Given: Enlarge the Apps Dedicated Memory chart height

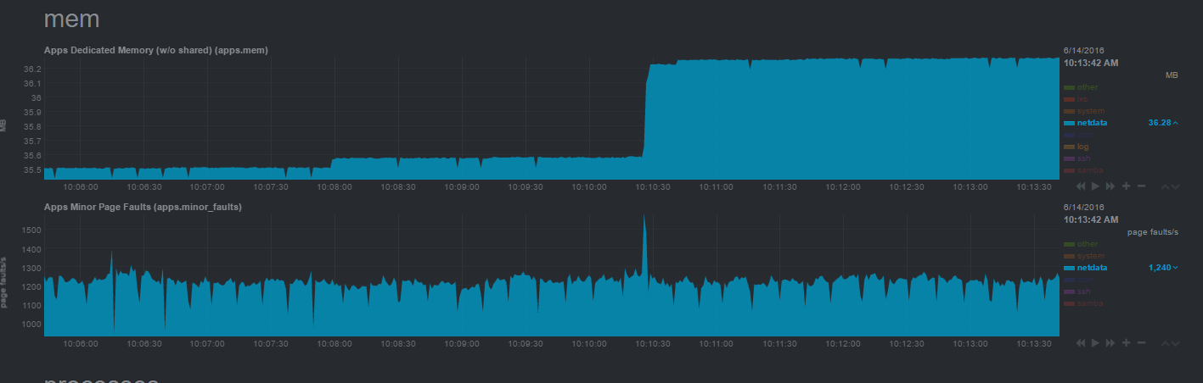Looking at the screenshot, I should tap(1174, 186).
